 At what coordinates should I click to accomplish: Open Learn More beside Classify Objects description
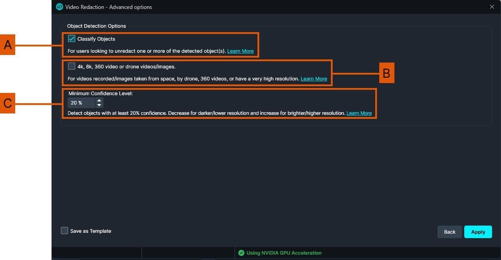pos(240,51)
